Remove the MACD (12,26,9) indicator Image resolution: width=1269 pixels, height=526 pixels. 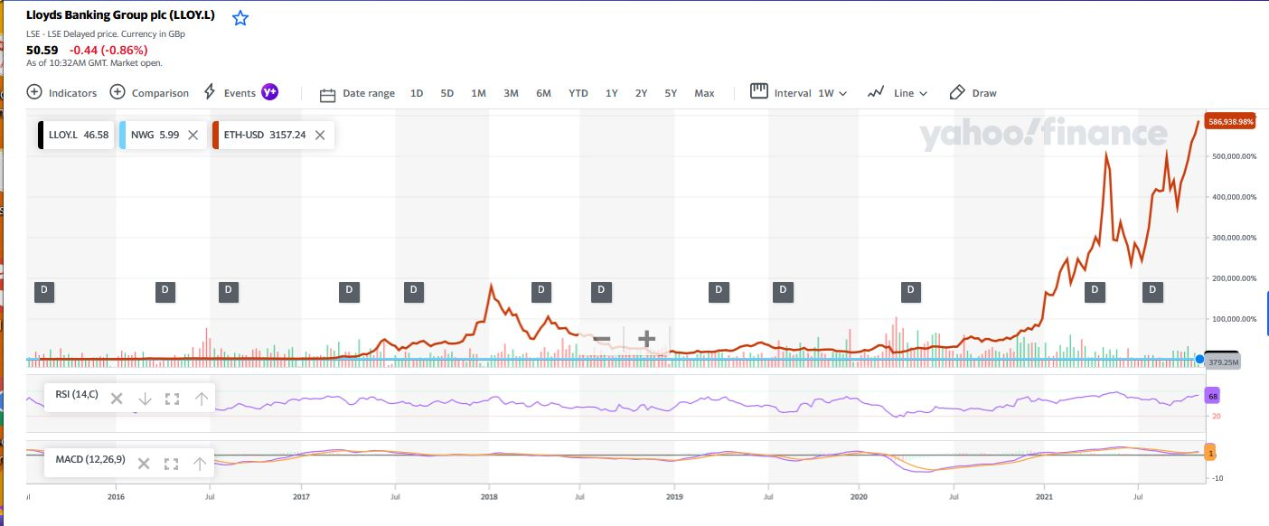point(144,464)
